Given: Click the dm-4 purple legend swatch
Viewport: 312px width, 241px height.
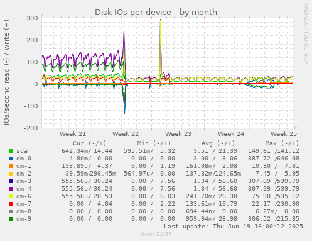Looking at the screenshot, I should pos(11,189).
